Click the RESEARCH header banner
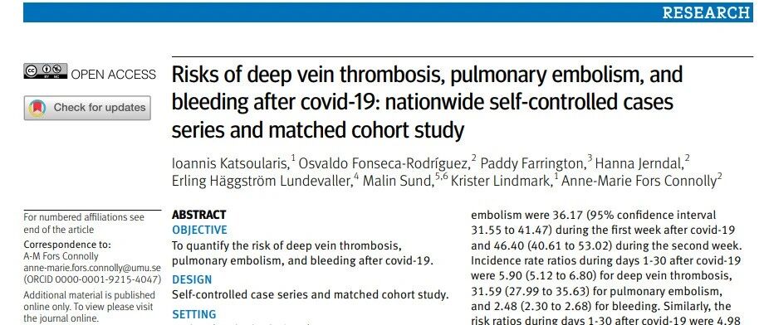Viewport: 764px width, 325px height. pyautogui.click(x=388, y=12)
